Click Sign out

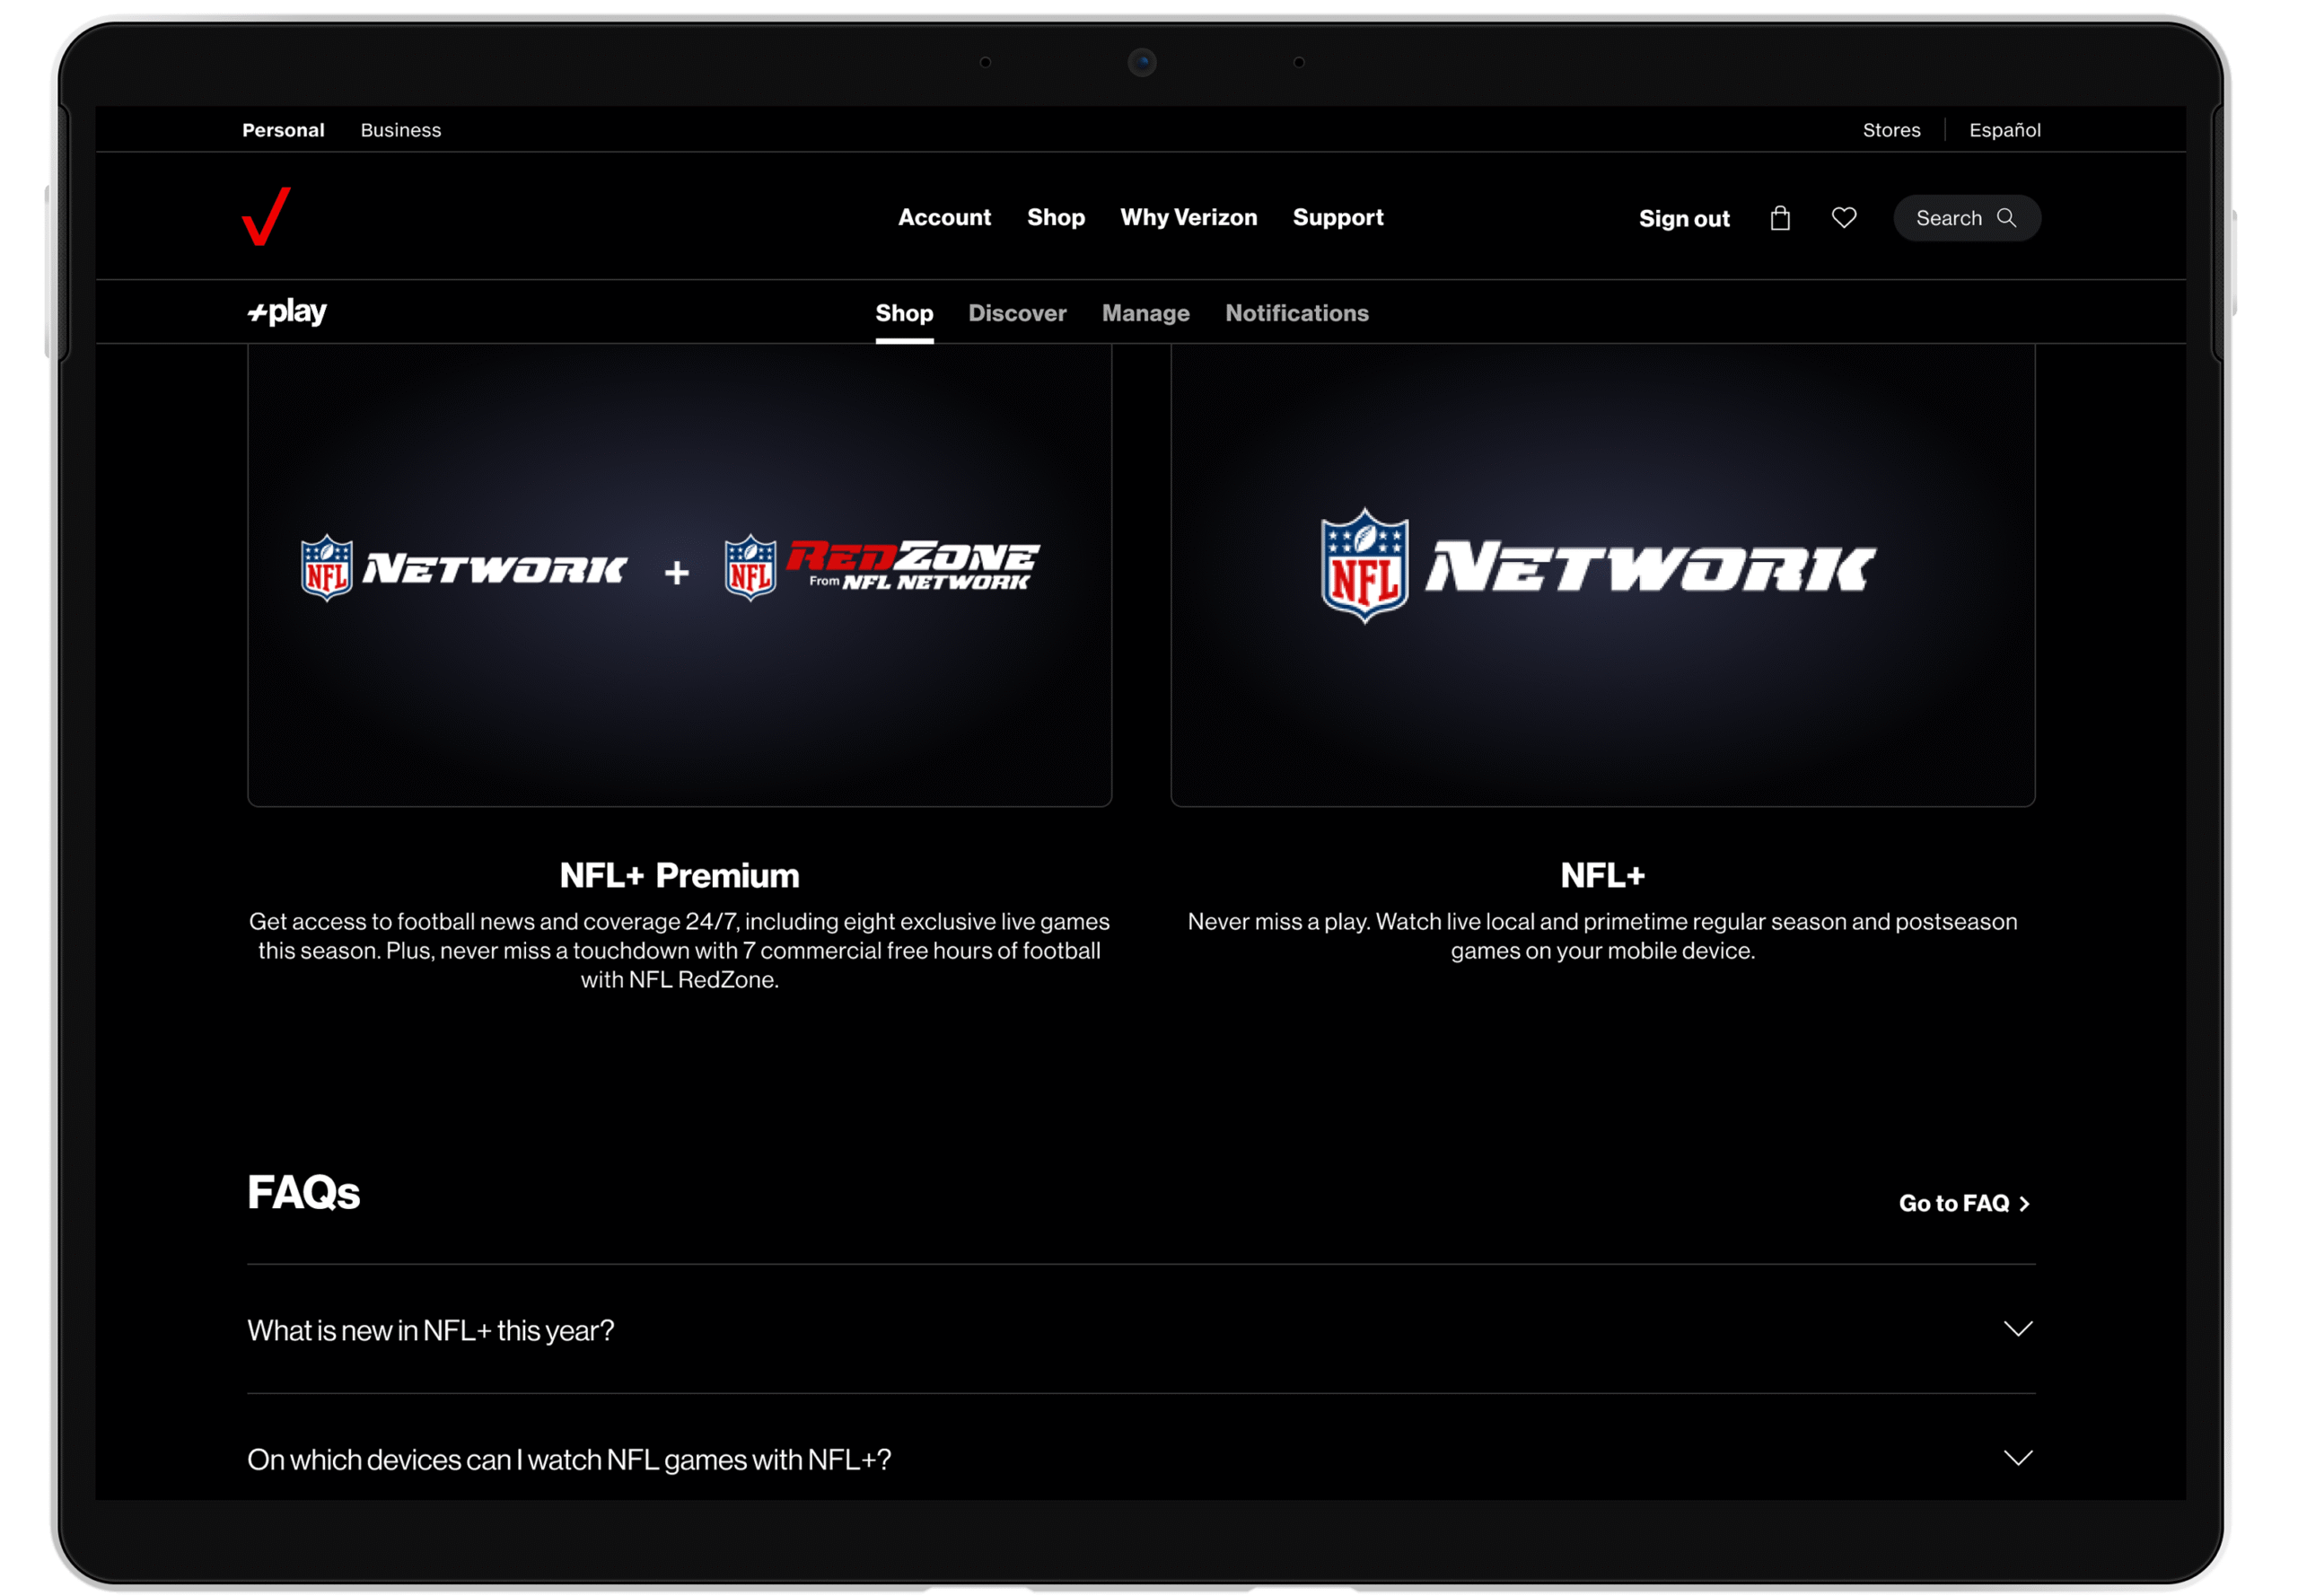tap(1683, 218)
